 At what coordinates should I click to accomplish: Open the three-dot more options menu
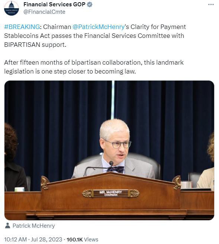click(x=211, y=5)
